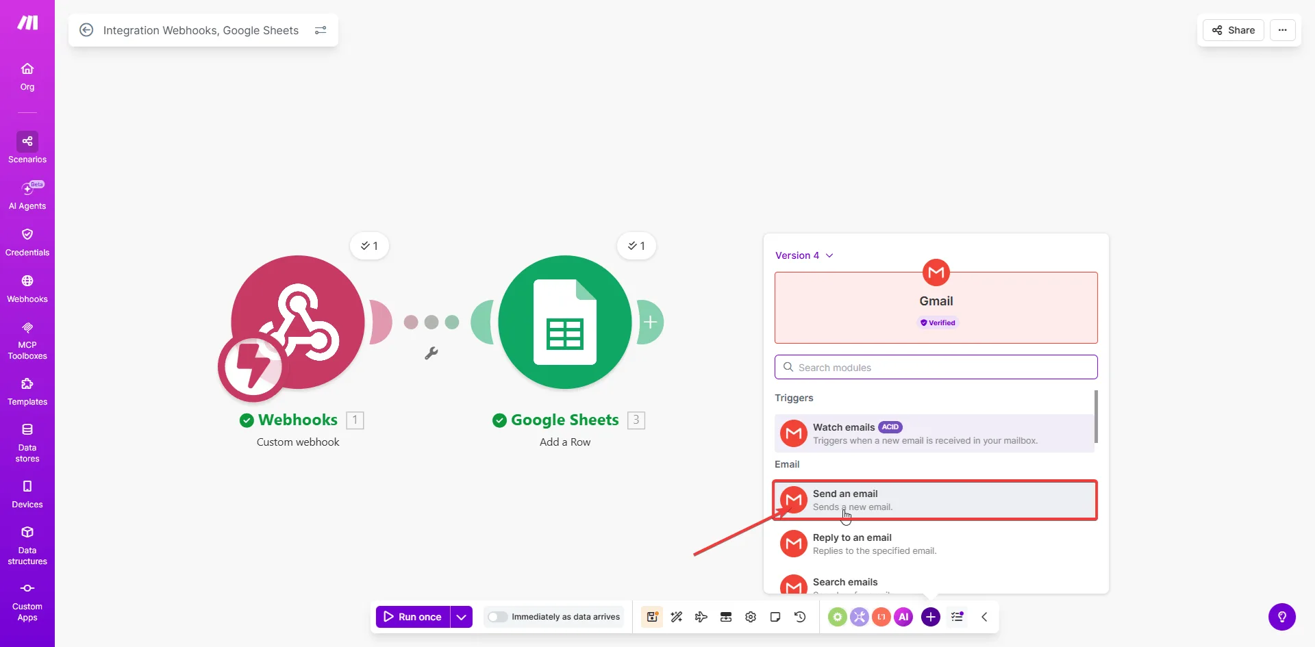1315x647 pixels.
Task: Open the Google Sheets operations bubble showing 1
Action: click(x=637, y=246)
